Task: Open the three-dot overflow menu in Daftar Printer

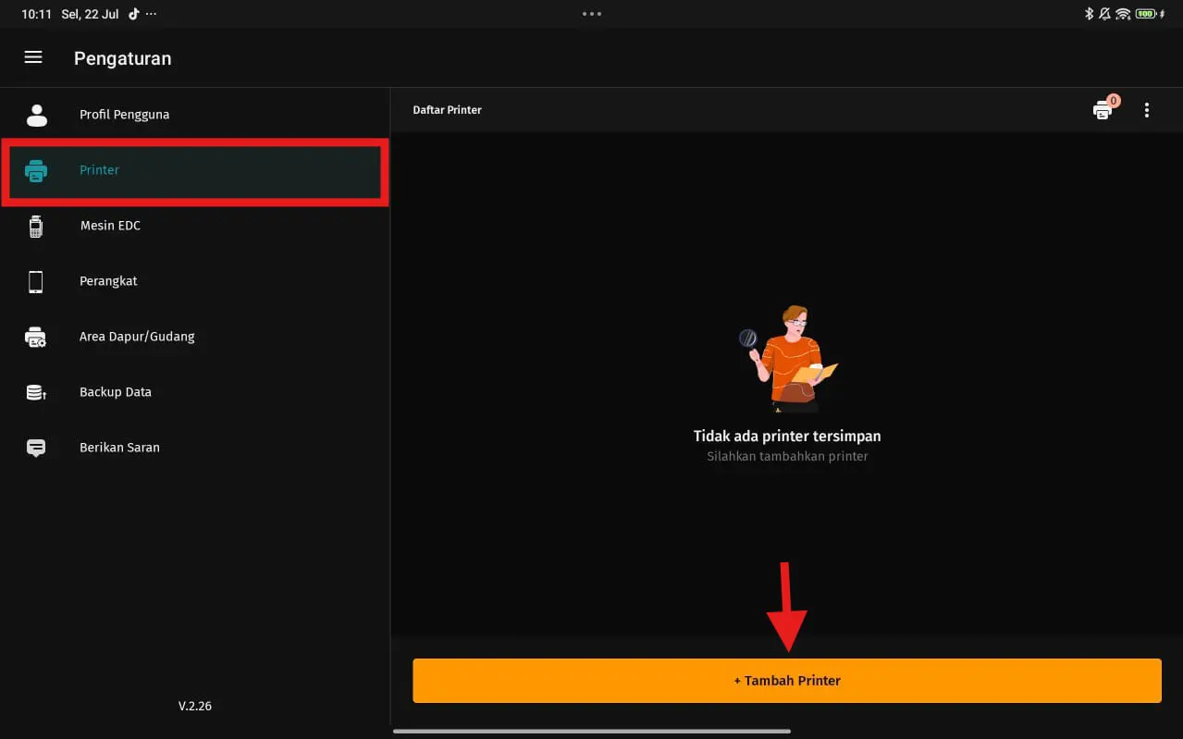Action: tap(1147, 110)
